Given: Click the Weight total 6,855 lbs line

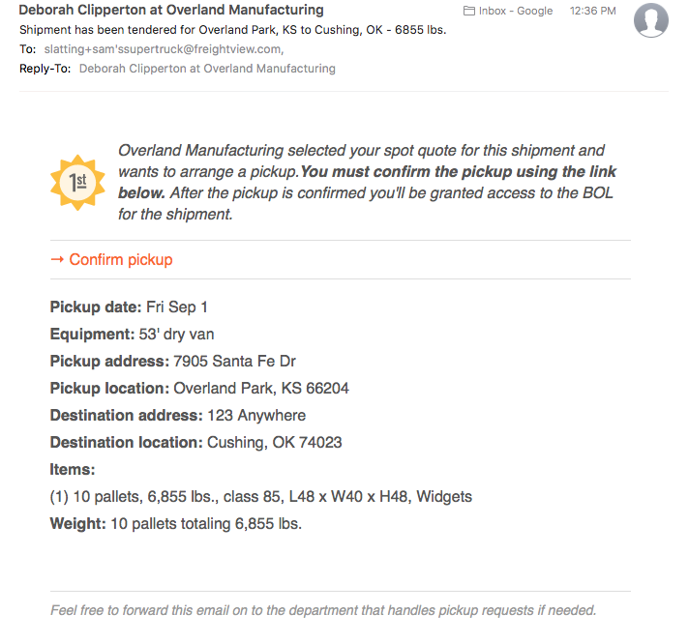Looking at the screenshot, I should 176,523.
